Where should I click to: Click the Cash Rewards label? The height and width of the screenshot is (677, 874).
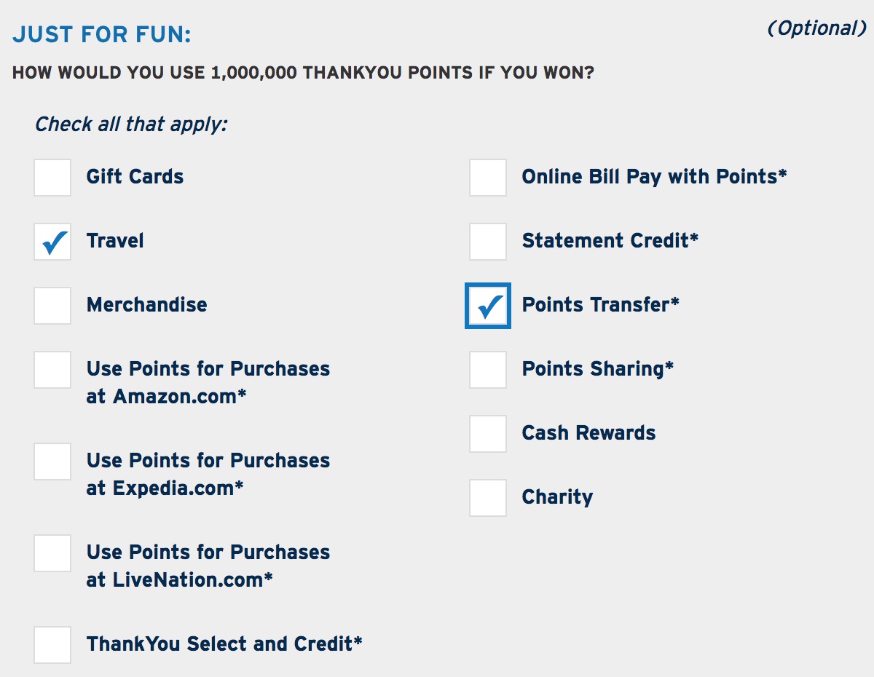tap(588, 433)
